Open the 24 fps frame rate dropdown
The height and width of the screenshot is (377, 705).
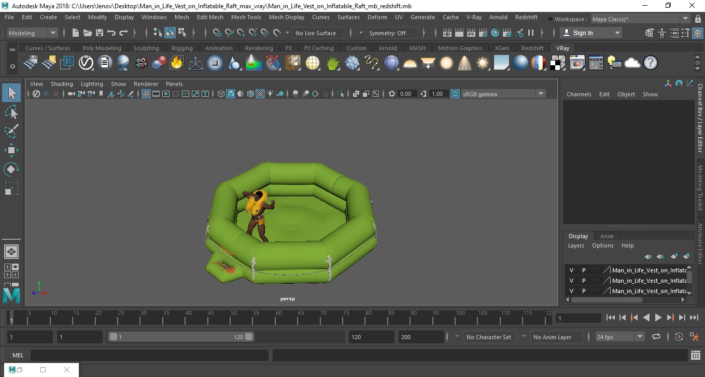point(619,337)
